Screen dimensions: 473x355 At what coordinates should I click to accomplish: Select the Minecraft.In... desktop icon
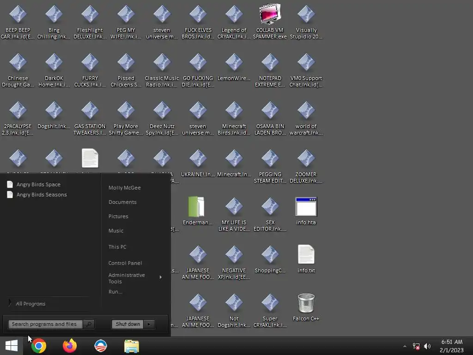click(234, 163)
